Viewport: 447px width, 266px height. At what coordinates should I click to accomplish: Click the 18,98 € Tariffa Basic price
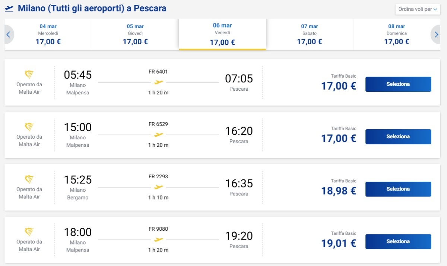coord(339,191)
